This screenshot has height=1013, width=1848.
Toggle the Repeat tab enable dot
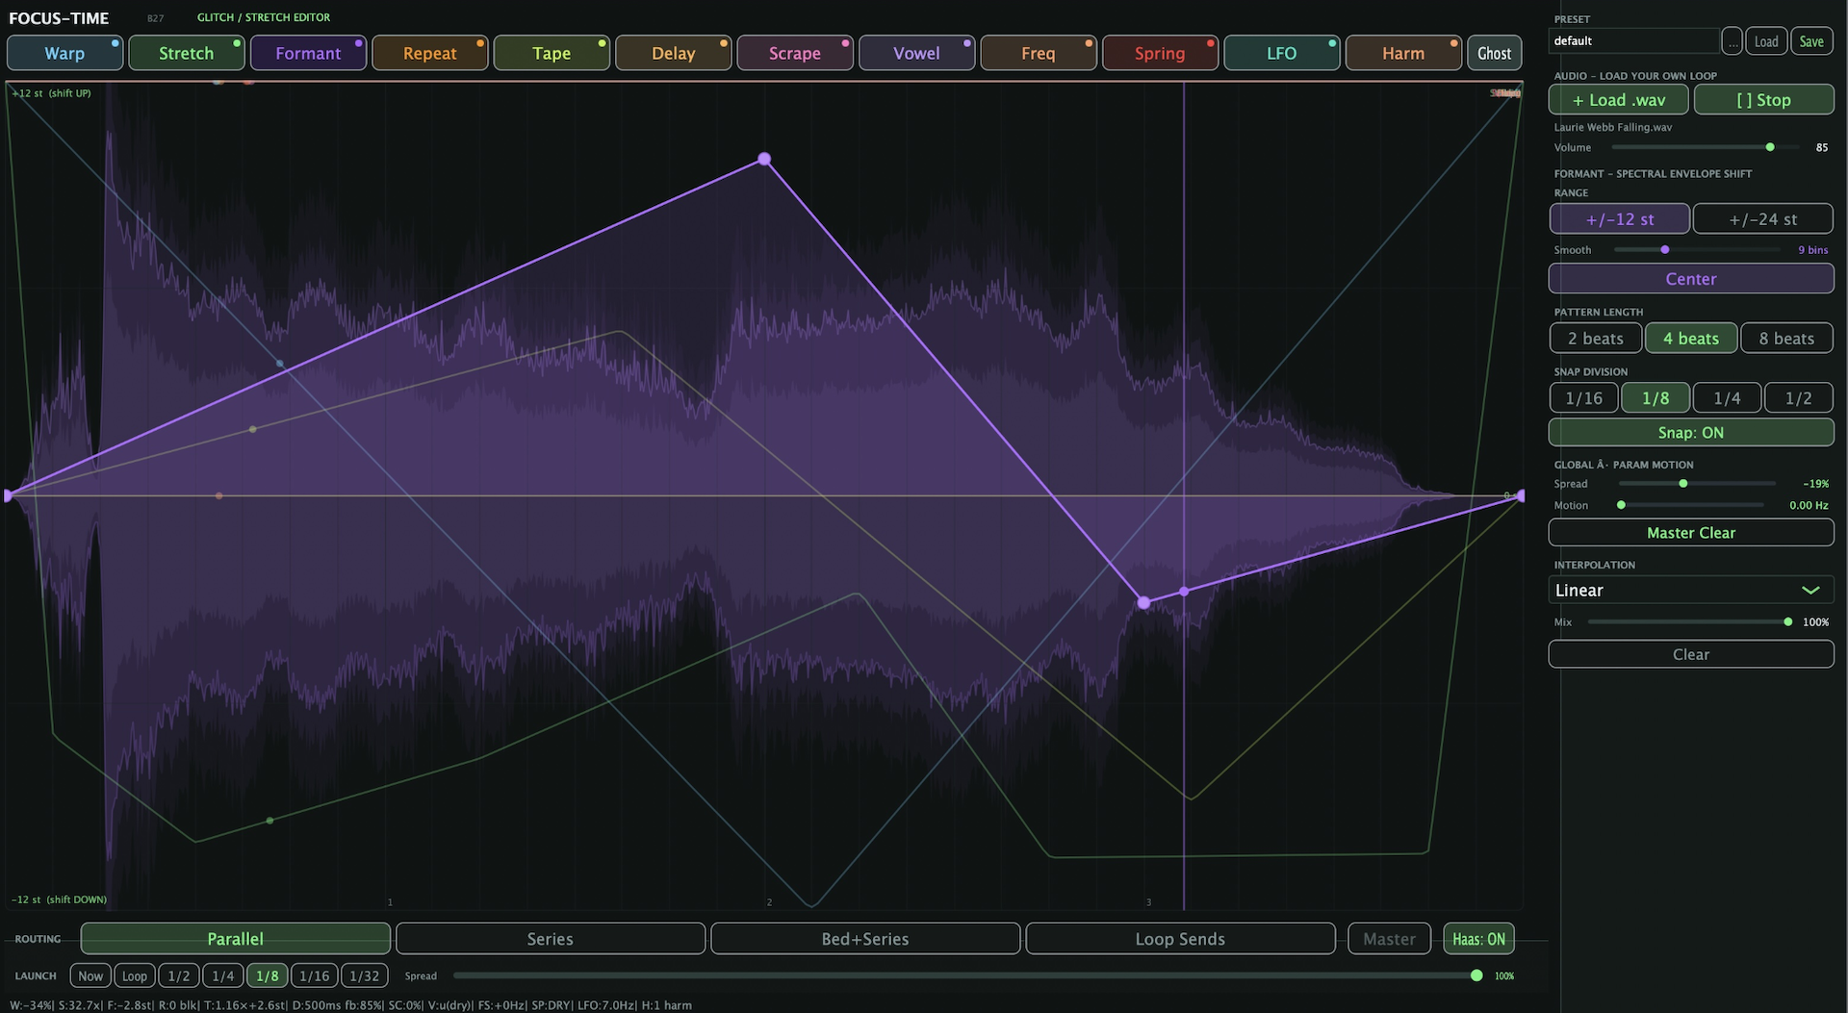tap(480, 43)
